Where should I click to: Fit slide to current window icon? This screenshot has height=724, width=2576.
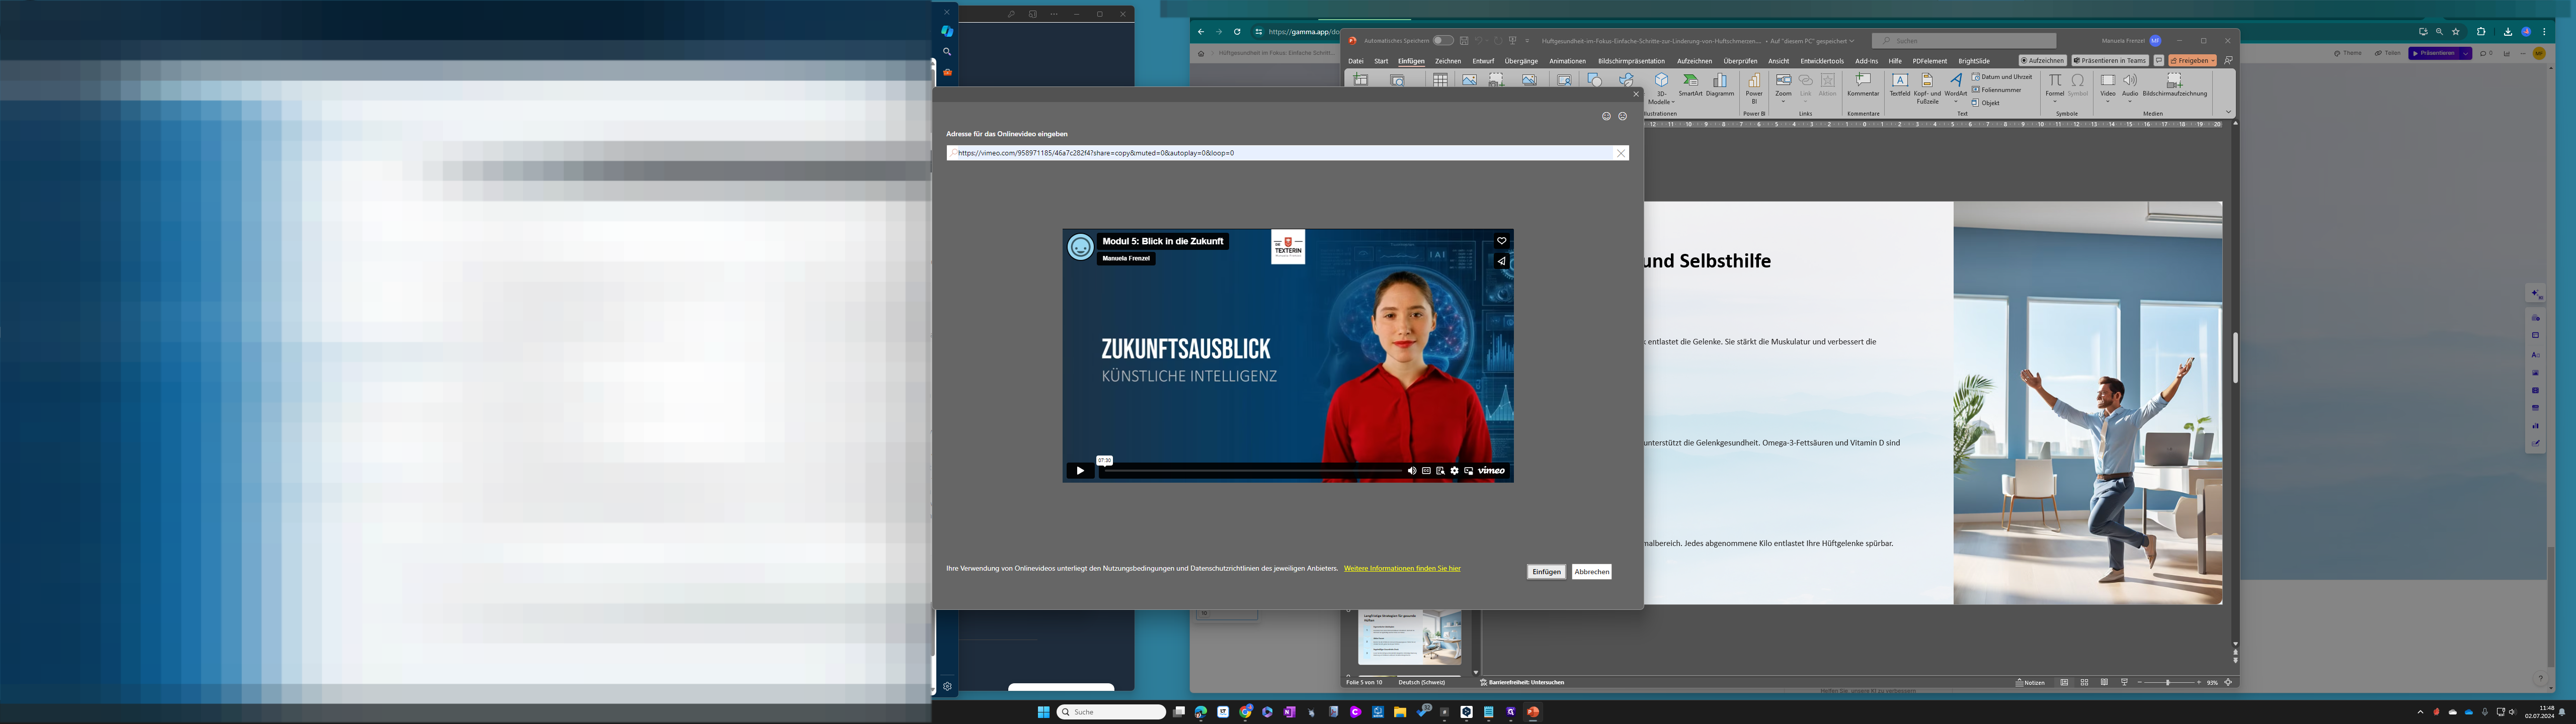2227,682
